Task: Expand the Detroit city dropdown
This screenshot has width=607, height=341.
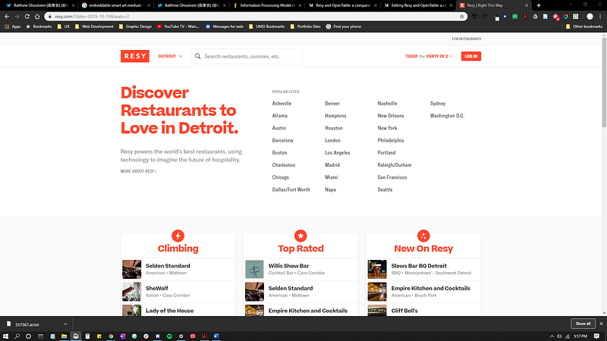Action: click(x=170, y=56)
